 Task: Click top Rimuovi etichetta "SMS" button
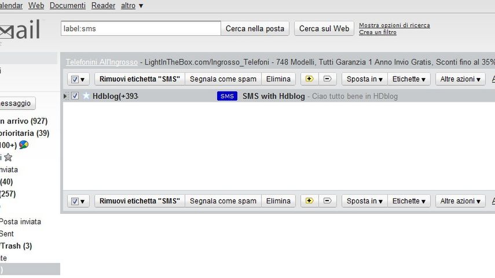(140, 79)
